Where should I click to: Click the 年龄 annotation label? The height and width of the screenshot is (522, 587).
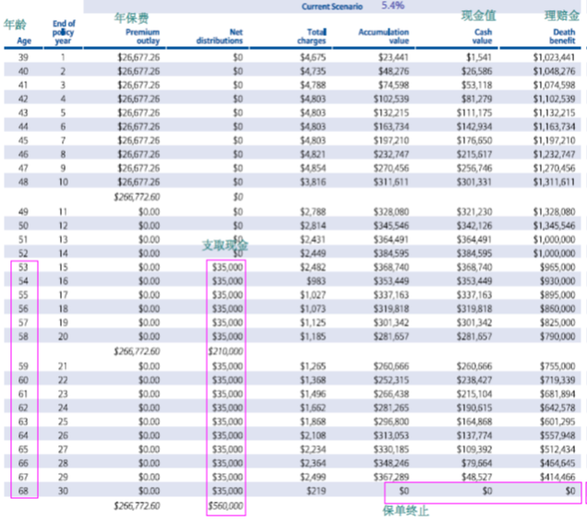coord(15,24)
